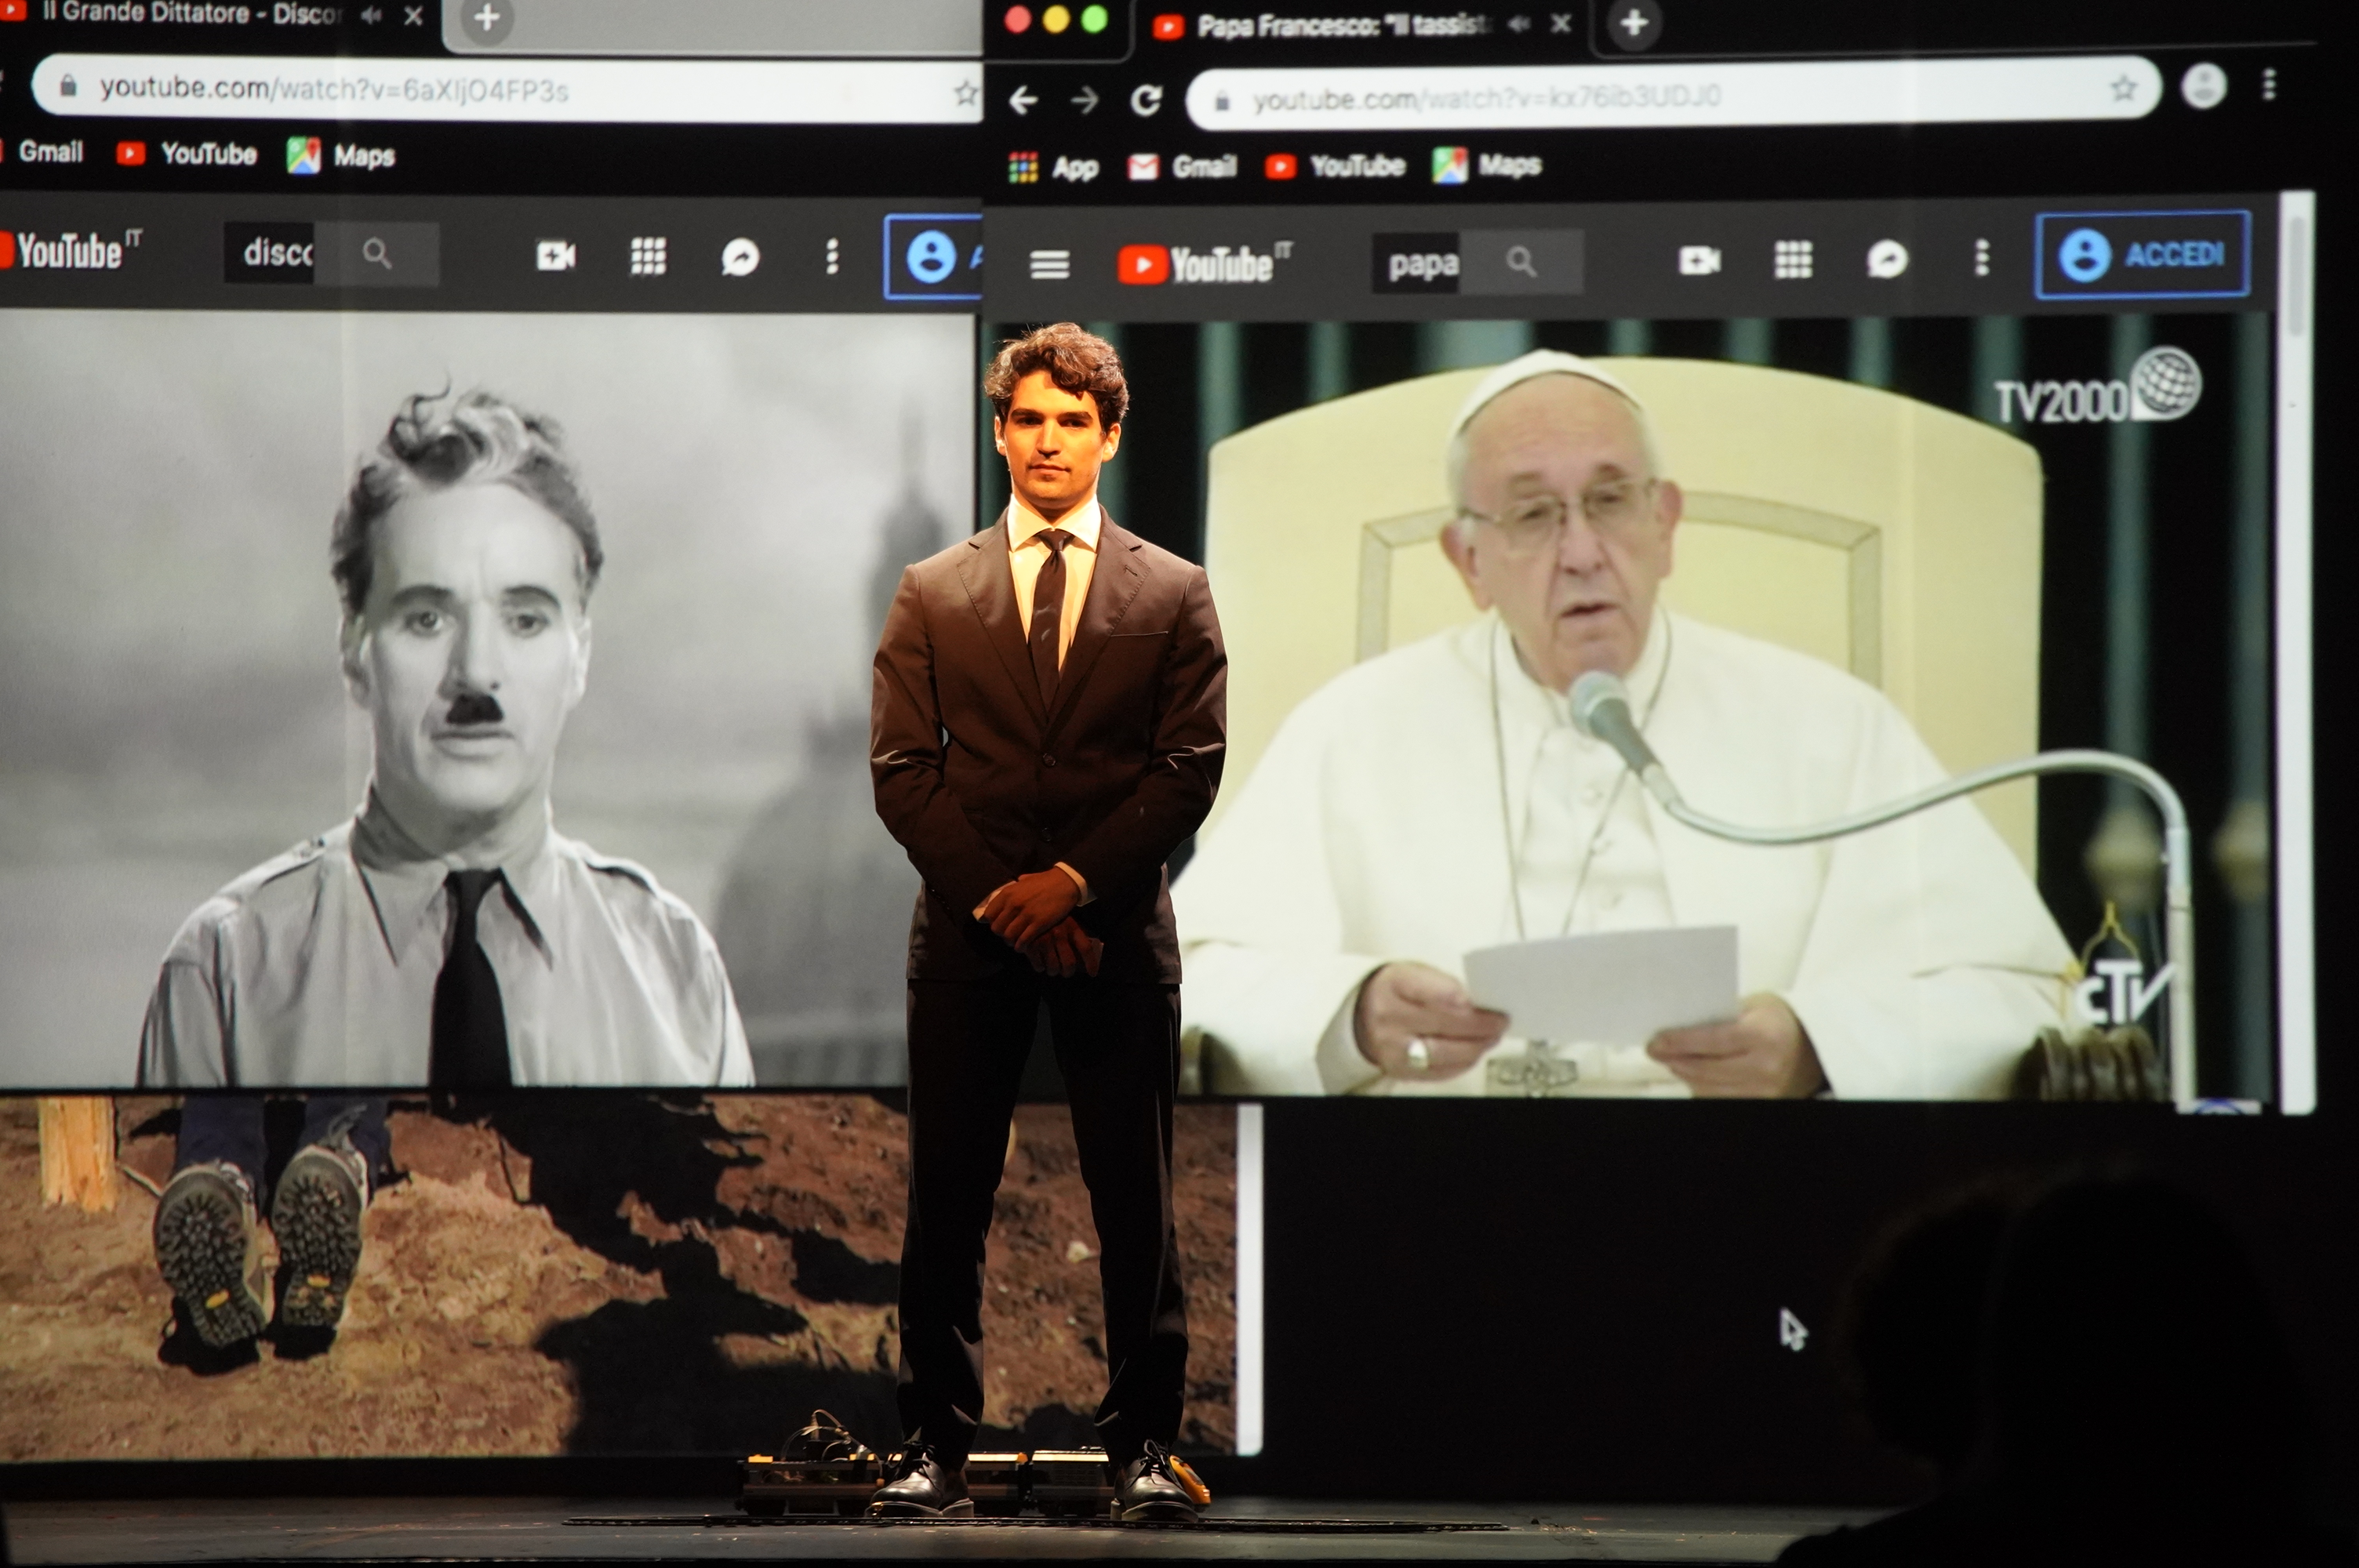Search with magnifier next to 'papa' field
Screen dimensions: 2359x1568
(x=1520, y=263)
